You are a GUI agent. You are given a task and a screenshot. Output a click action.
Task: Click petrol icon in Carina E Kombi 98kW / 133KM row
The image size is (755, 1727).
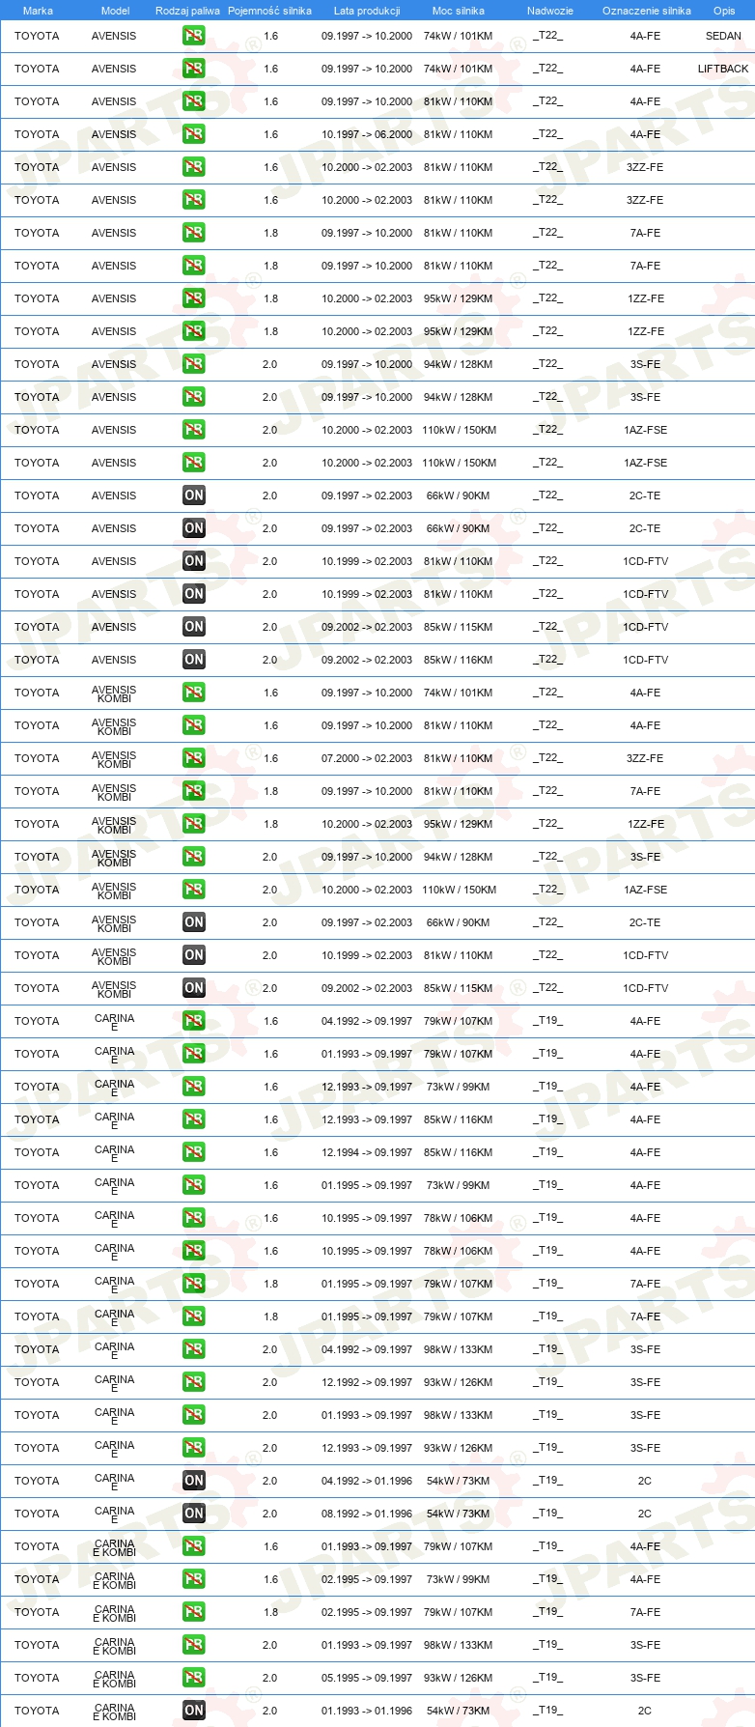click(194, 1645)
